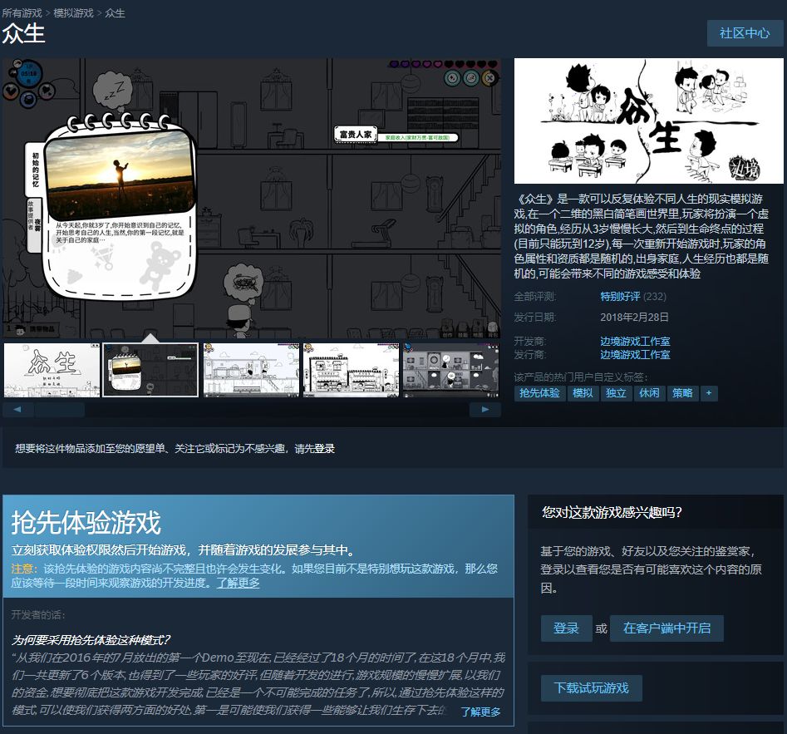Click the yellow X close icon in screenshot
This screenshot has width=787, height=734.
point(489,78)
